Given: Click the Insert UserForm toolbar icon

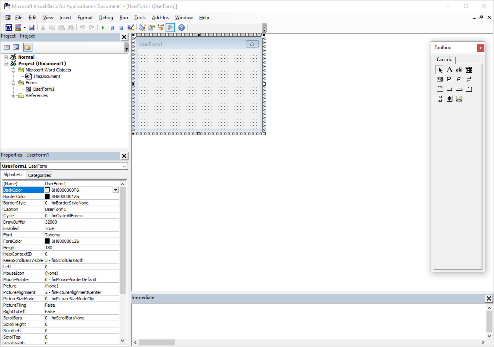Looking at the screenshot, I should coord(18,28).
